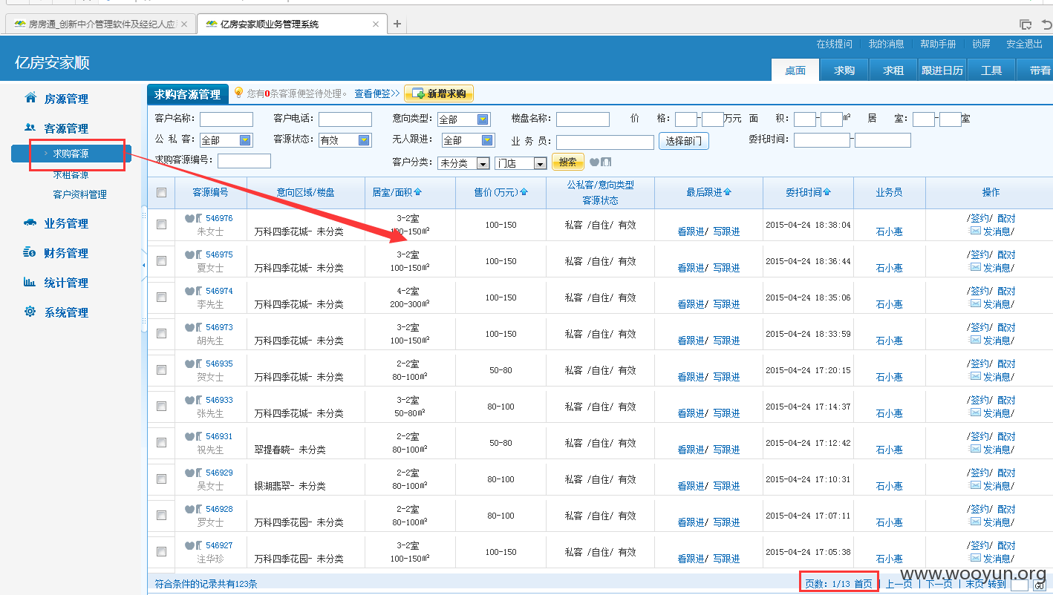This screenshot has height=595, width=1053.
Task: Click heart icon beside record 546975
Action: pyautogui.click(x=189, y=254)
